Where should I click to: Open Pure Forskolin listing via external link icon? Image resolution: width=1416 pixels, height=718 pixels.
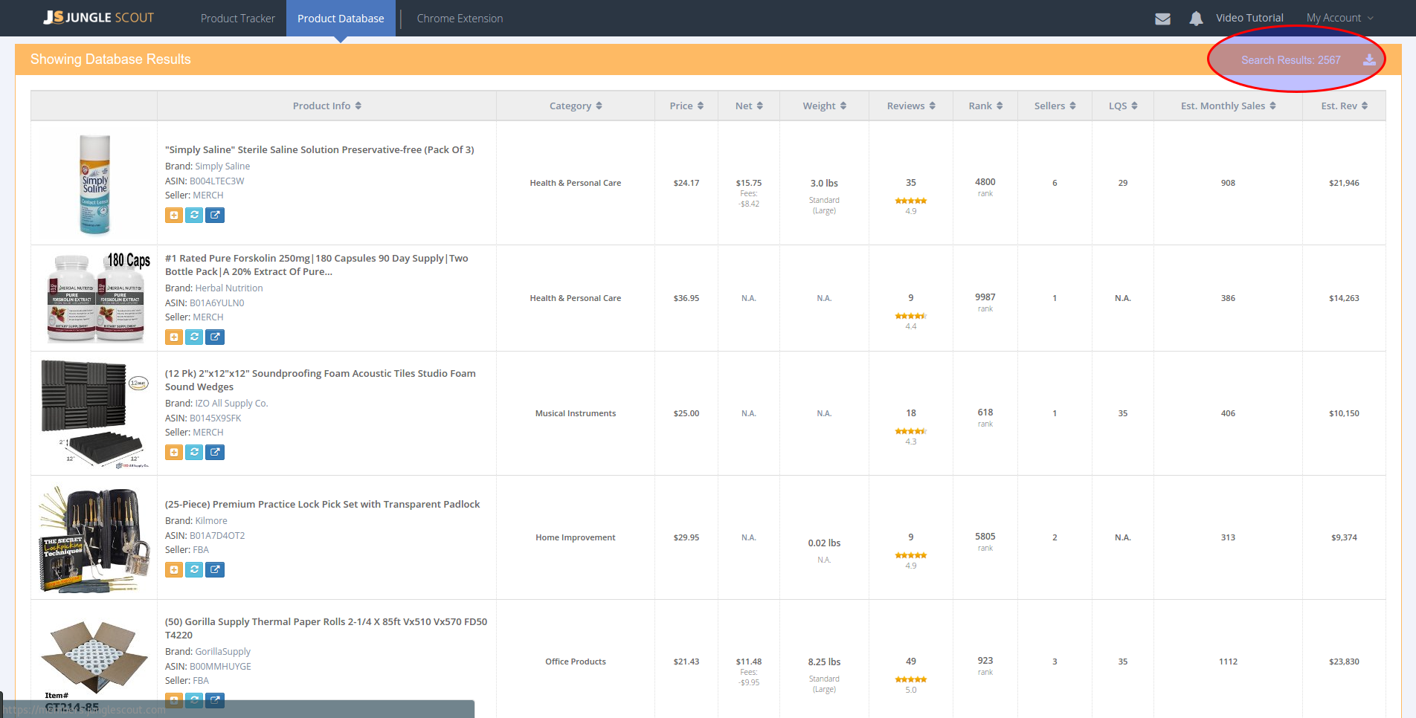pos(215,337)
